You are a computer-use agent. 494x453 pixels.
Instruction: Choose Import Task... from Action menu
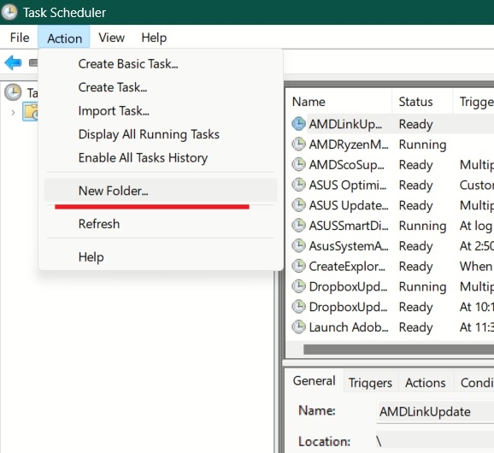click(x=161, y=111)
